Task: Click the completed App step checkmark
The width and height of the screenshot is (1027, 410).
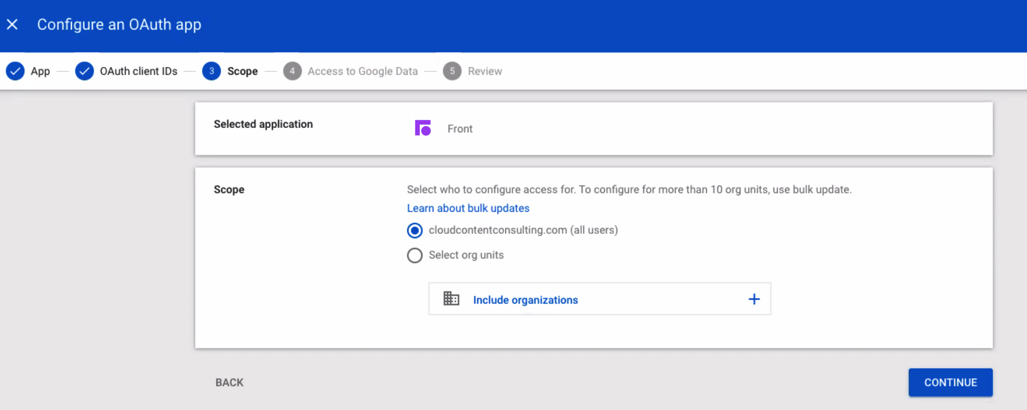Action: click(15, 71)
